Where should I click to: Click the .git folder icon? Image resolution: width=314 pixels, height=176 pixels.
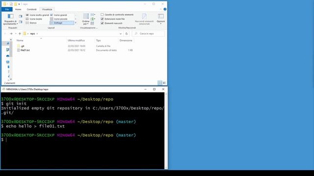point(19,46)
